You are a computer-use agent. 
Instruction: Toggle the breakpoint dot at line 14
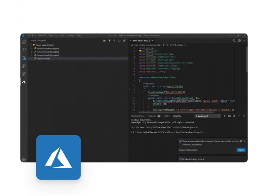[x=130, y=89]
